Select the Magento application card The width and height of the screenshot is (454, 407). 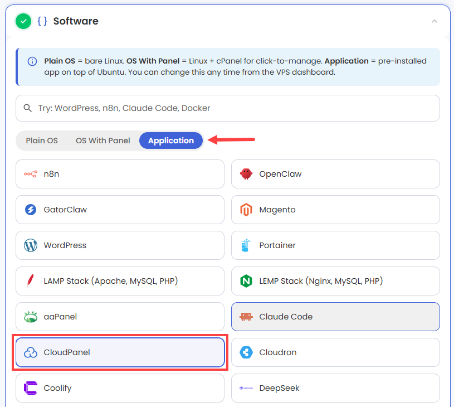(x=335, y=210)
